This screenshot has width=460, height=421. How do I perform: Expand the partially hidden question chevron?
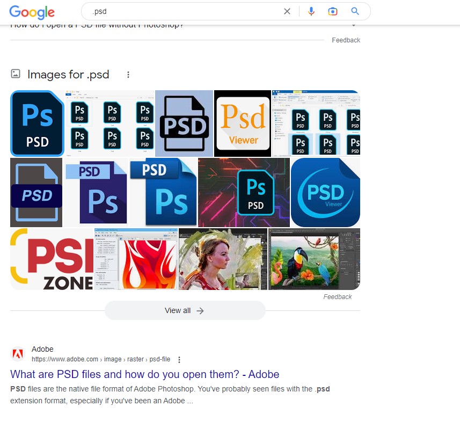[354, 25]
